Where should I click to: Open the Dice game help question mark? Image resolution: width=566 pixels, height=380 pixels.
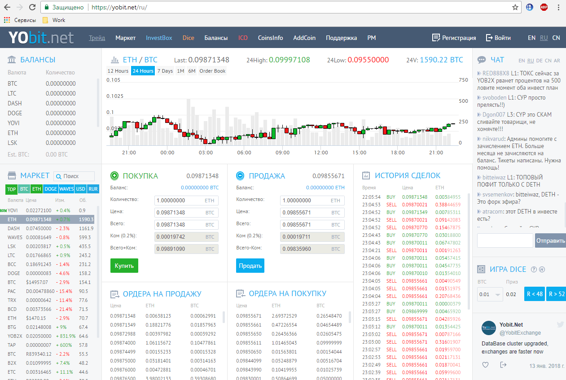pos(534,269)
